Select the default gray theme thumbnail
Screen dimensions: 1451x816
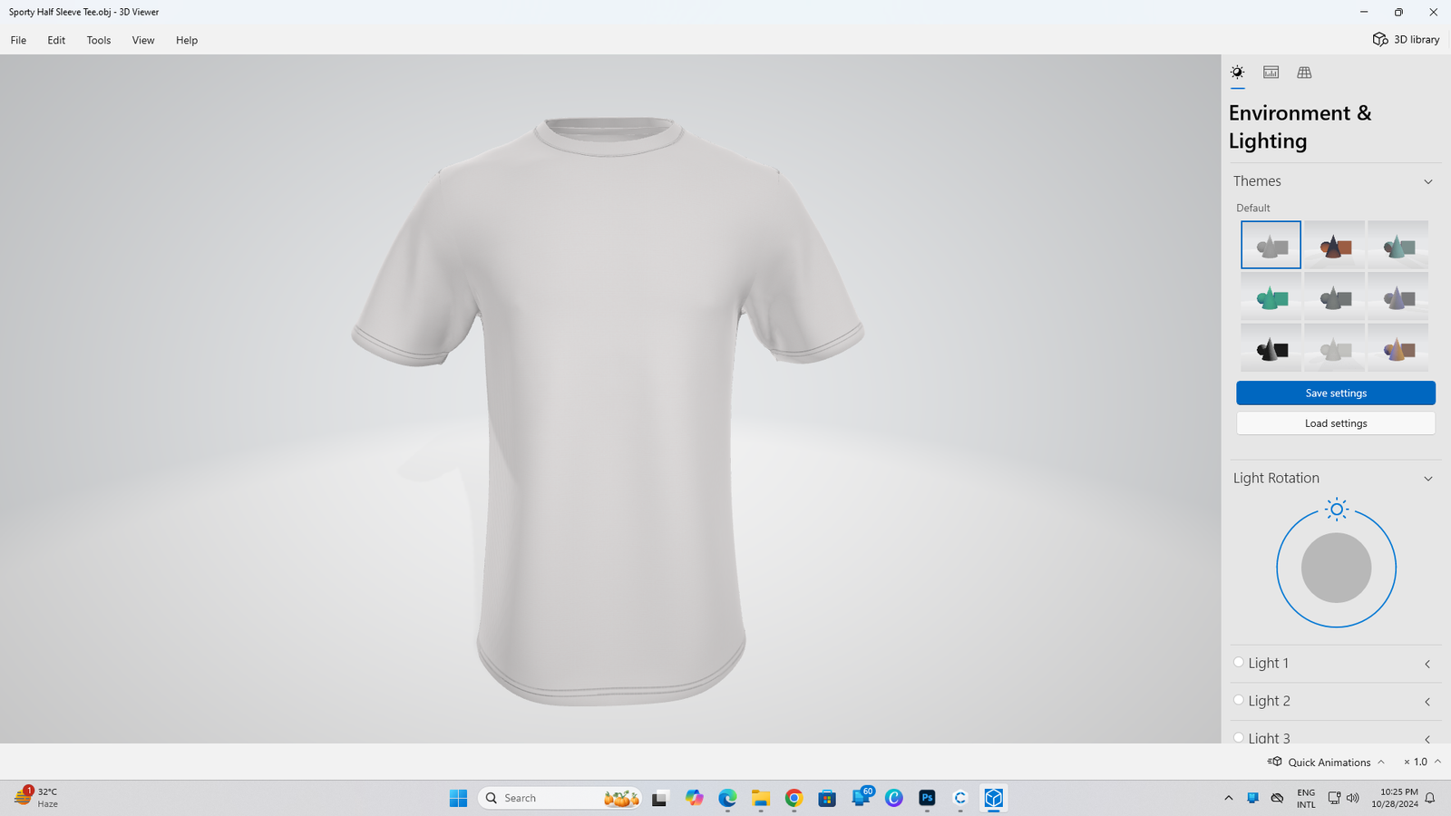click(x=1271, y=245)
